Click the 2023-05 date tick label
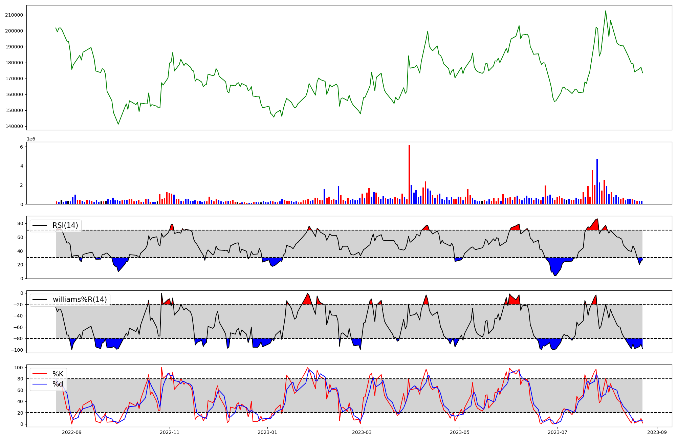The image size is (677, 440). (x=460, y=432)
